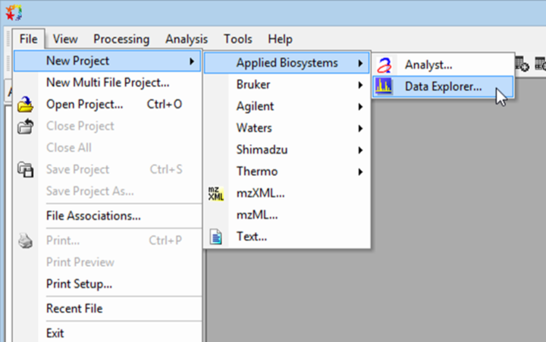
Task: Click Print Preview menu entry
Action: [107, 262]
